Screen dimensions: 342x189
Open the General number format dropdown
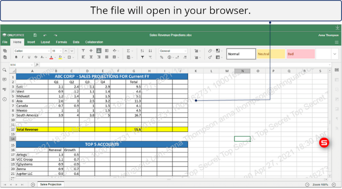[173, 51]
